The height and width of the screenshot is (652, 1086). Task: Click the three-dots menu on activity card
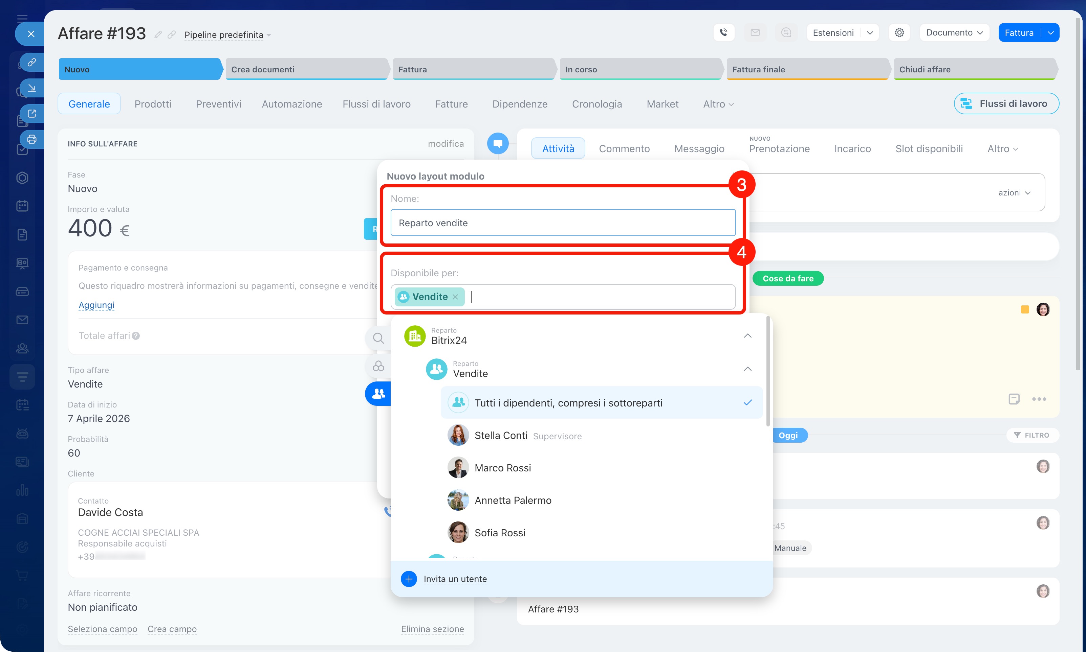pos(1039,399)
